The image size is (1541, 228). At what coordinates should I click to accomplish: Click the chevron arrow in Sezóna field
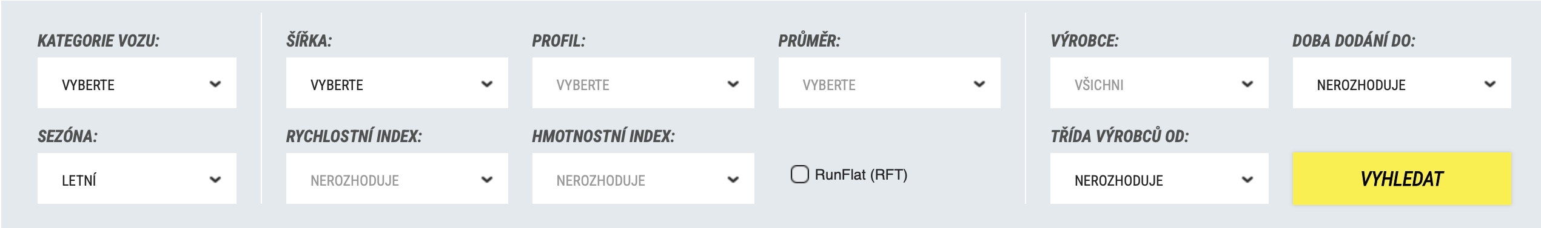point(215,180)
